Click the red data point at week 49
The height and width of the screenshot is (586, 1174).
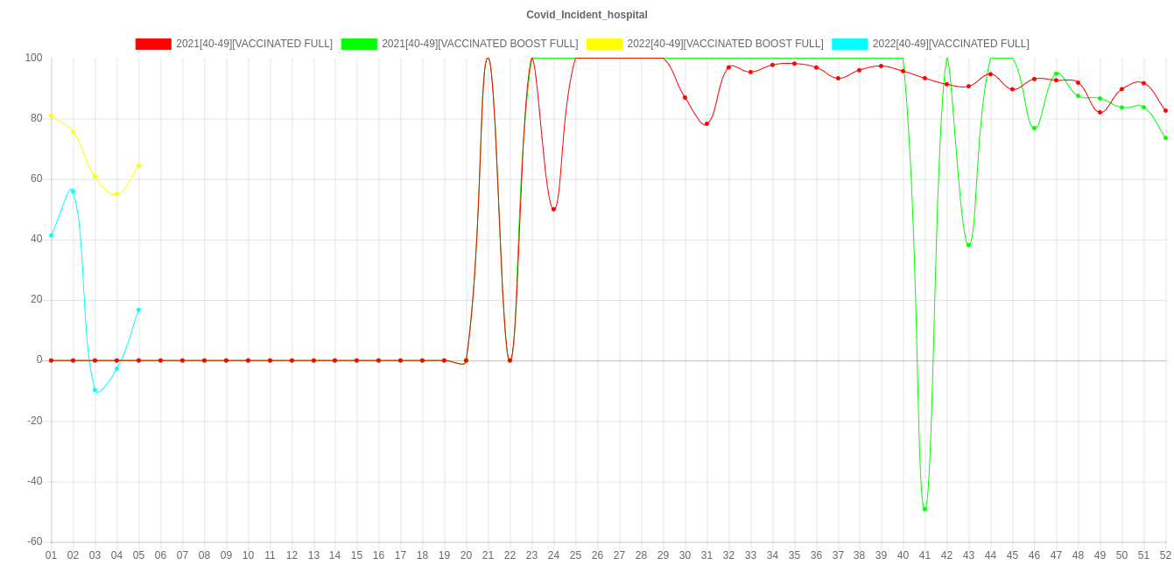coord(1100,112)
